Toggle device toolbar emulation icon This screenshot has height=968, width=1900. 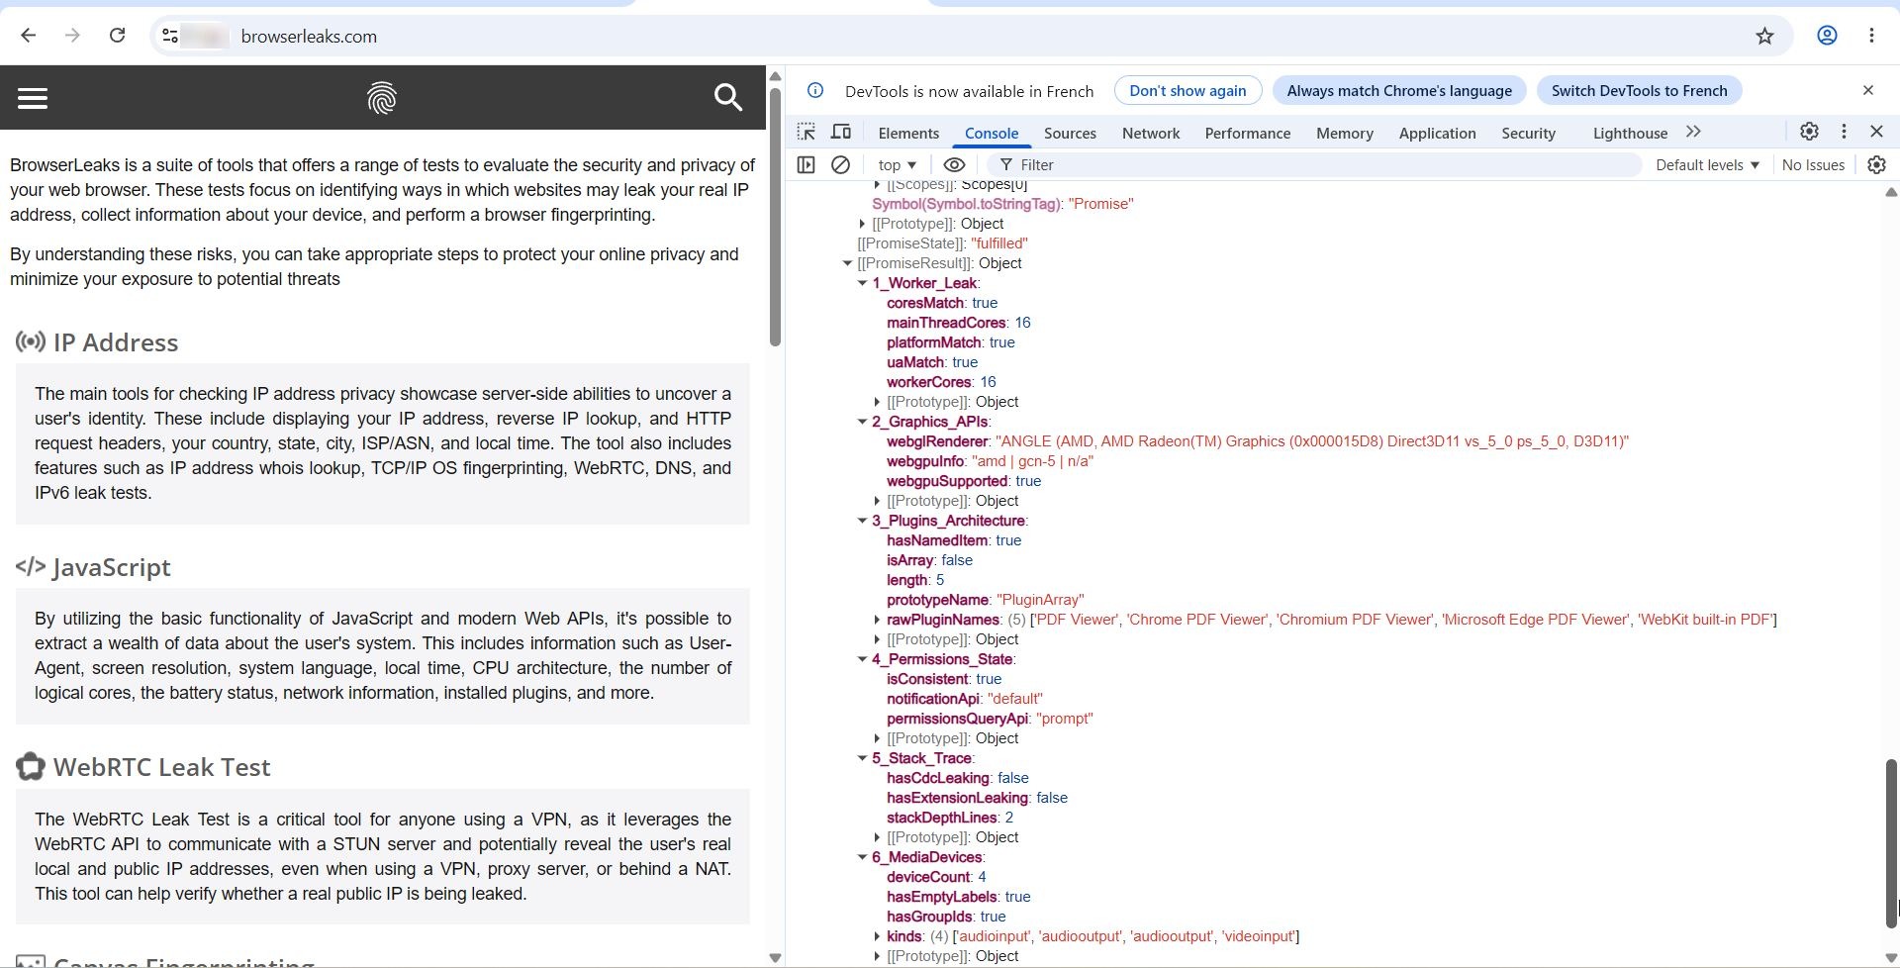[x=841, y=132]
